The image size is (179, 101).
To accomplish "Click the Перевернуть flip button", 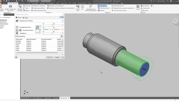I will pos(17,33).
